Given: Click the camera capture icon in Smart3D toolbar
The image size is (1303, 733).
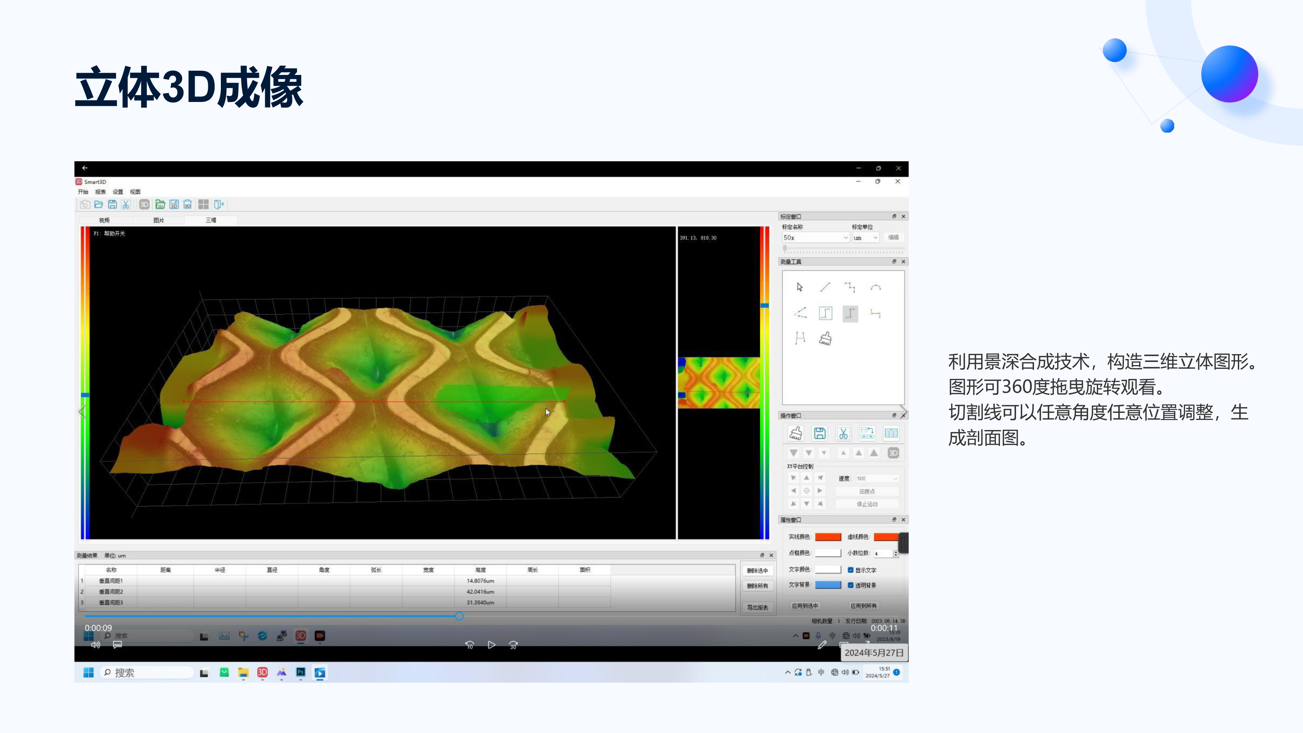Looking at the screenshot, I should point(85,204).
